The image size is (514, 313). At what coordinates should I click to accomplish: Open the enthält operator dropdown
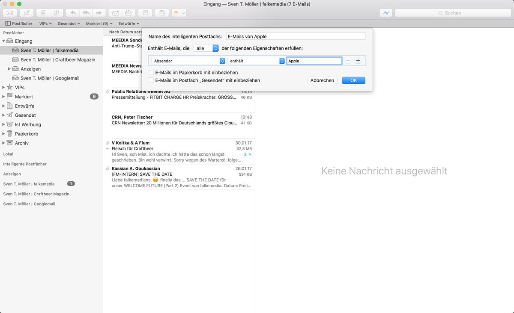(x=256, y=61)
